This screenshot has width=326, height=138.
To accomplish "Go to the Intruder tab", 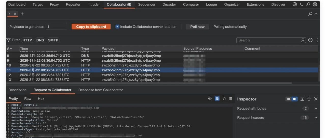I will pos(94,4).
